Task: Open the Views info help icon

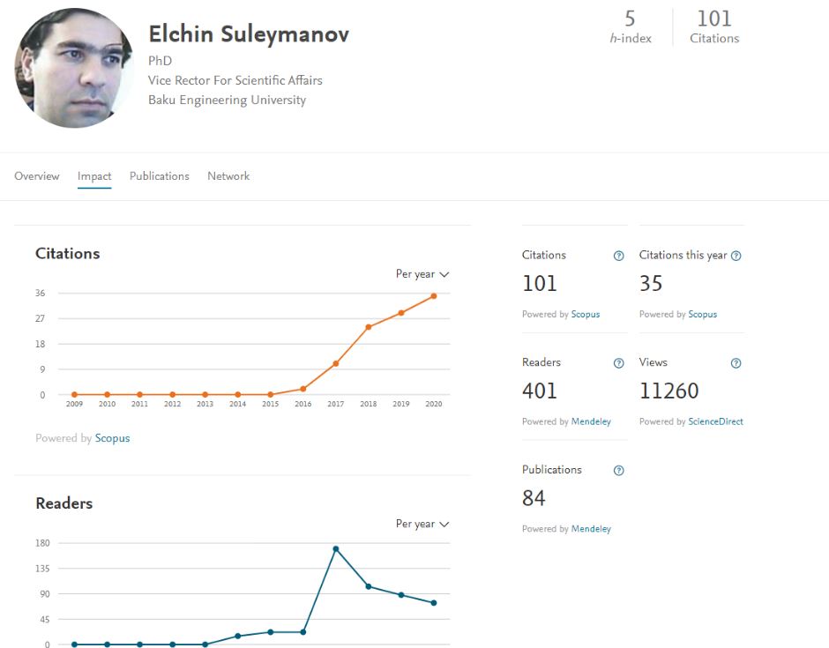Action: pos(736,363)
